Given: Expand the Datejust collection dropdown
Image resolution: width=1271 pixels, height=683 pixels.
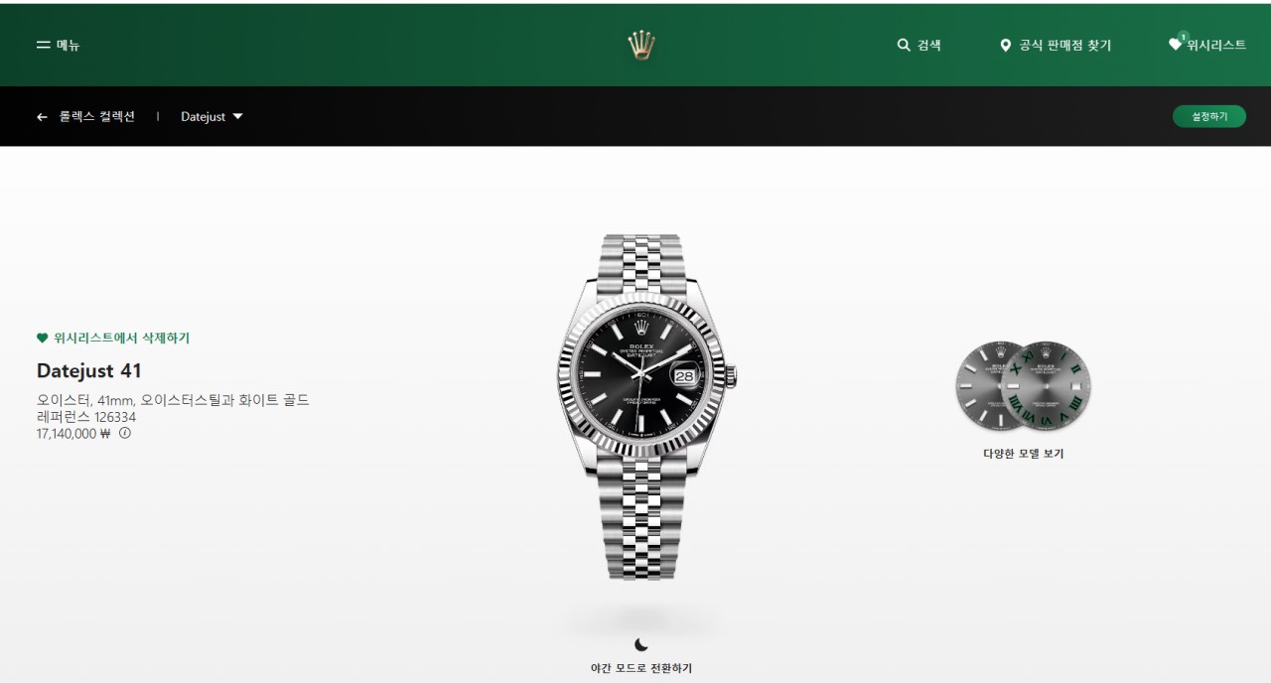Looking at the screenshot, I should pos(212,117).
